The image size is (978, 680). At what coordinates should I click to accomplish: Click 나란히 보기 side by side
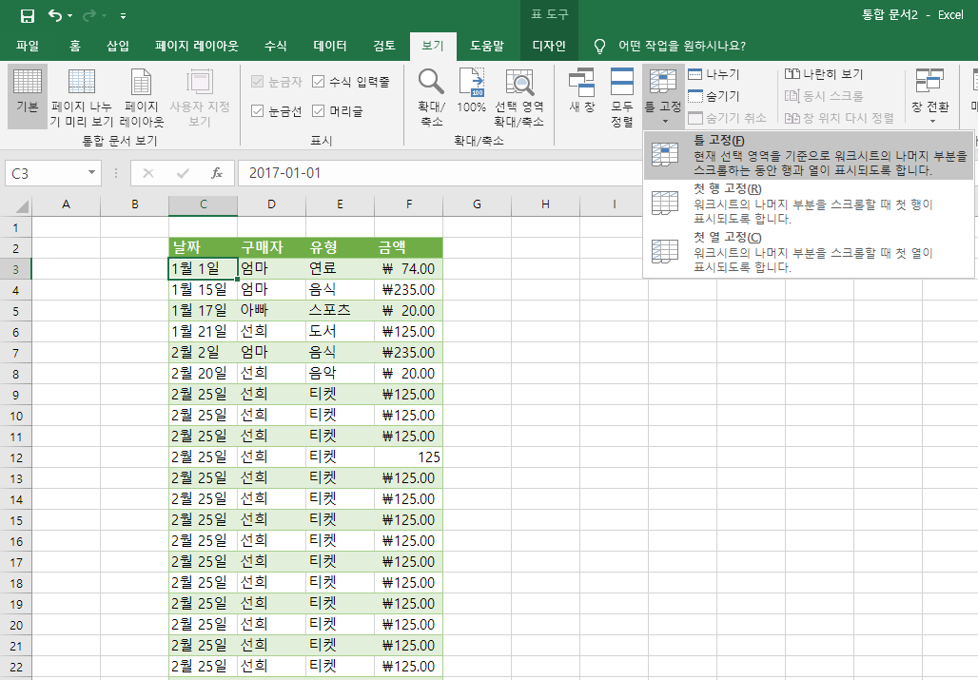[x=823, y=74]
